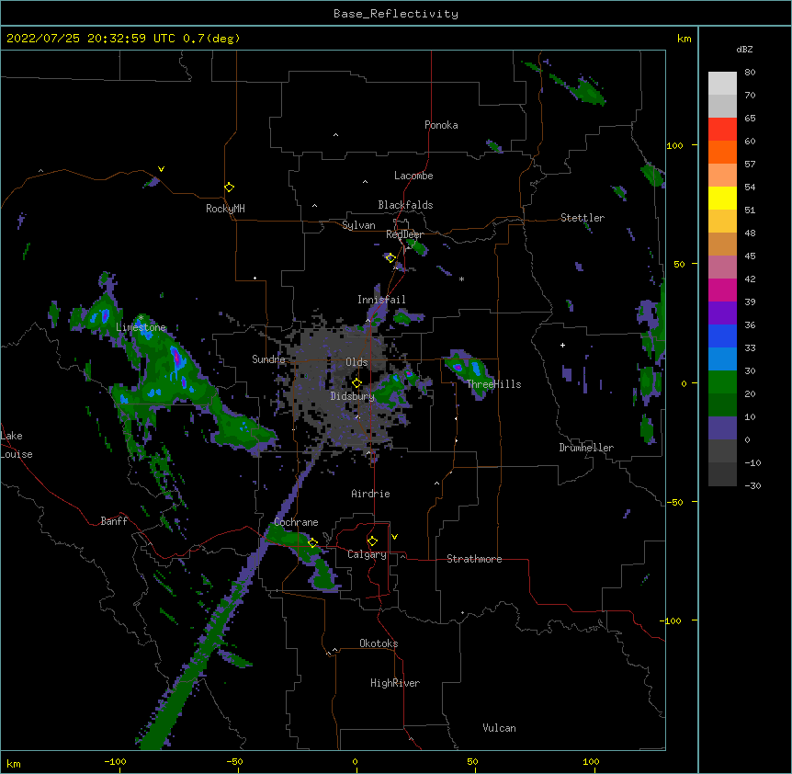Click the dBZ legend heading
This screenshot has width=792, height=774.
tap(744, 49)
